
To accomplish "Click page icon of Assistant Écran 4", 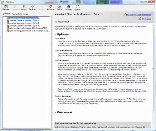I will point(7,26).
